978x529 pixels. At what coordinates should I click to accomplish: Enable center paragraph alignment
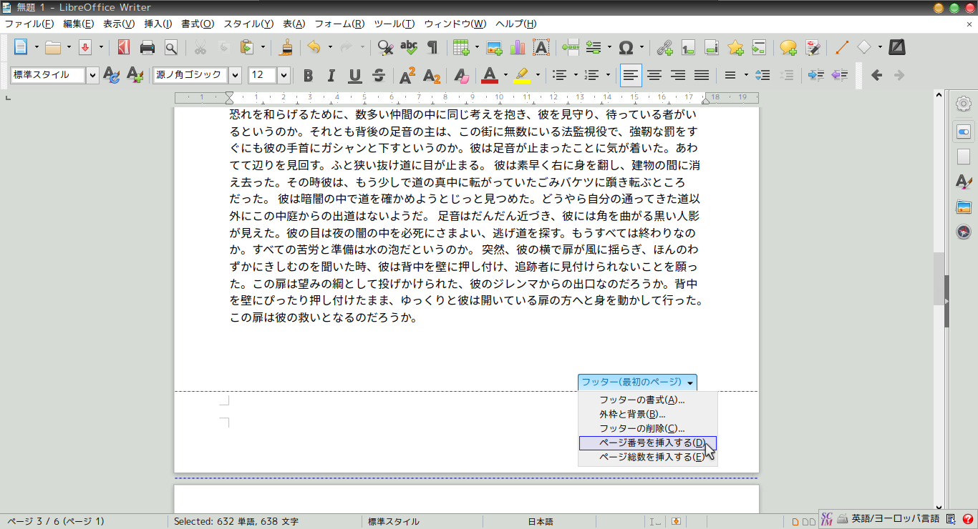(654, 75)
